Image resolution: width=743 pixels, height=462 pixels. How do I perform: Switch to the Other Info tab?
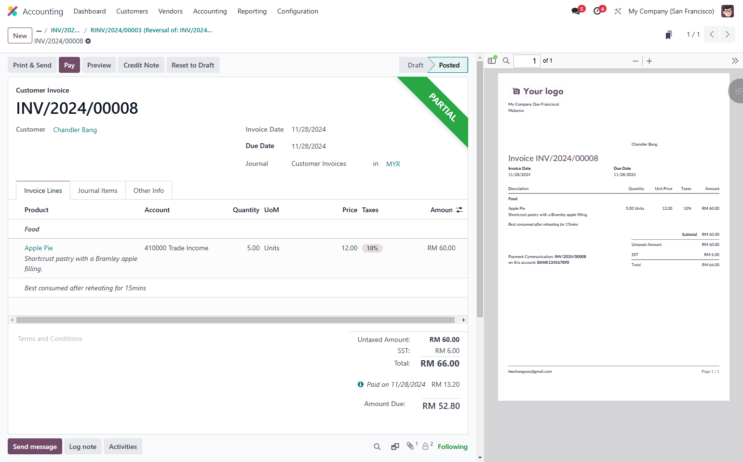point(149,190)
